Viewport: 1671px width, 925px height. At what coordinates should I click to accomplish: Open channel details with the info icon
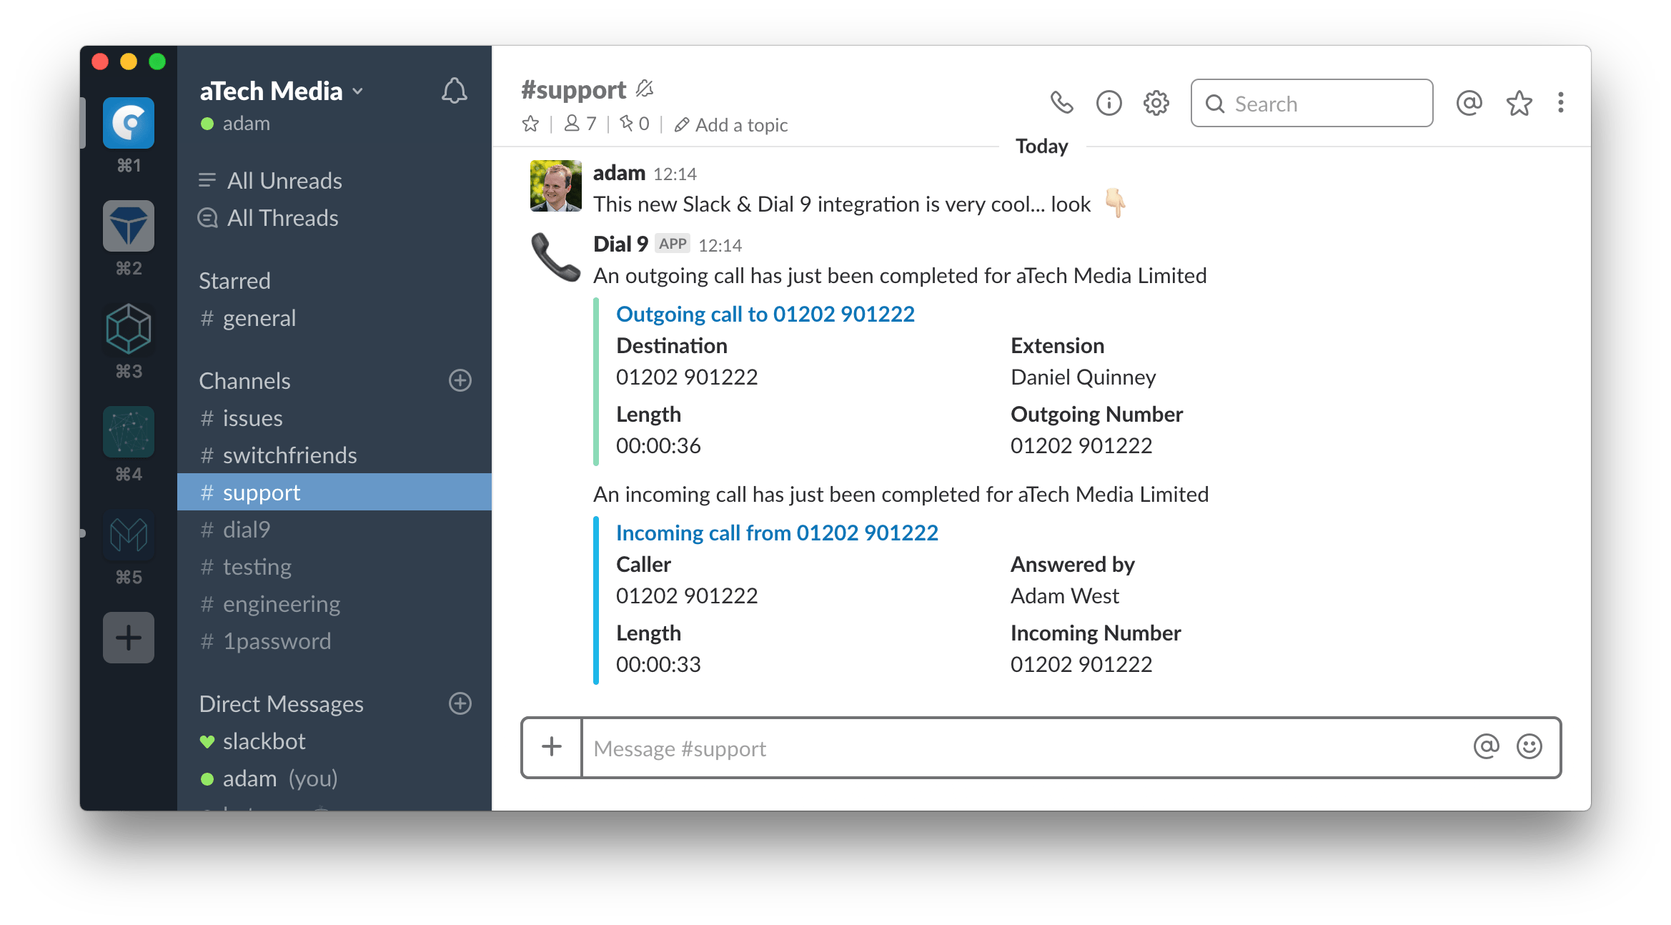(x=1109, y=103)
